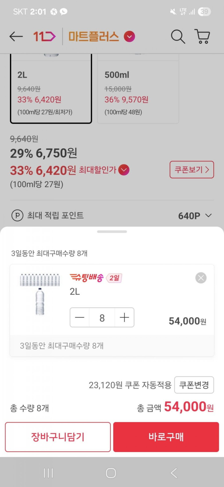Screen dimensions: 224x487
Task: Buy now with 바로구매 button
Action: pyautogui.click(x=166, y=437)
